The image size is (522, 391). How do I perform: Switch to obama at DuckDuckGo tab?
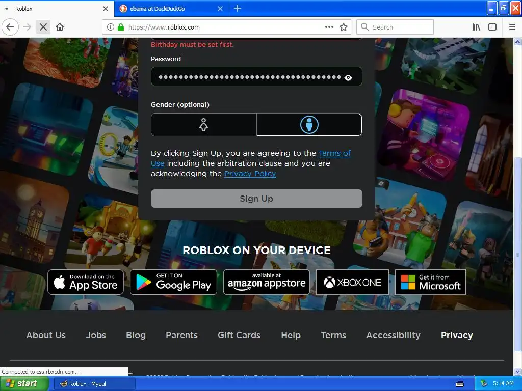click(x=171, y=9)
